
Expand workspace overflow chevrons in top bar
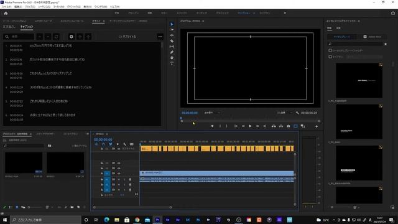pyautogui.click(x=285, y=13)
